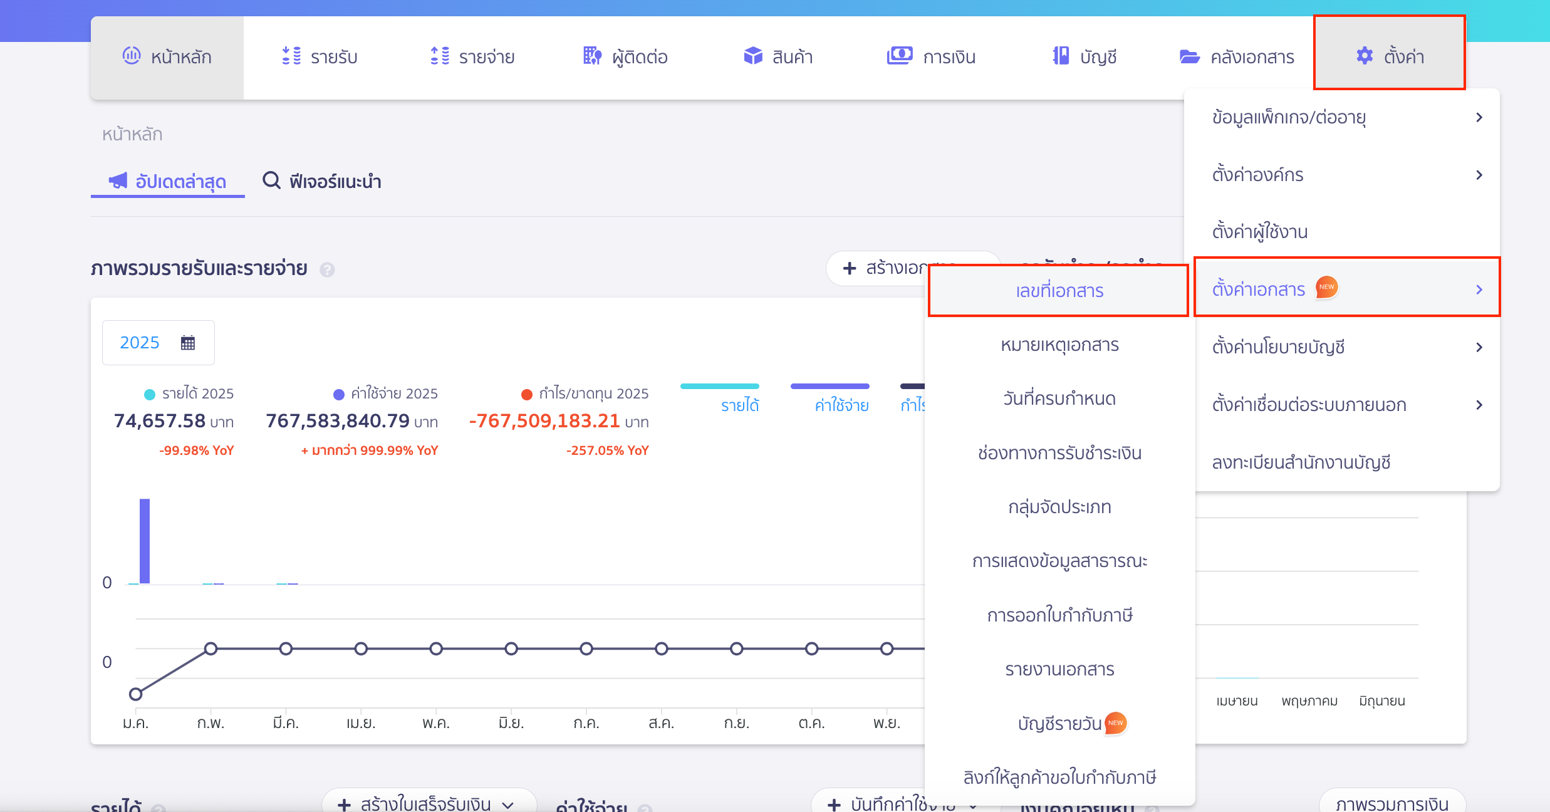Expand ตั้งค่าเอกสาร submenu
1550x812 pixels.
tap(1347, 289)
